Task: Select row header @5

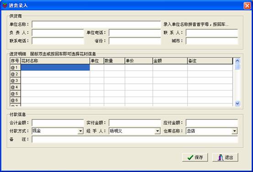Action: [15, 94]
